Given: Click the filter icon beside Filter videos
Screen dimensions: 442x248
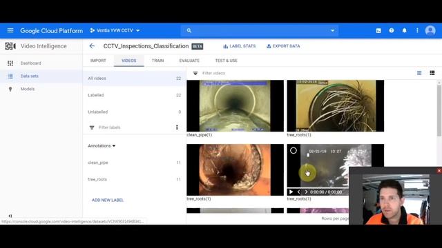Looking at the screenshot, I should tap(195, 73).
